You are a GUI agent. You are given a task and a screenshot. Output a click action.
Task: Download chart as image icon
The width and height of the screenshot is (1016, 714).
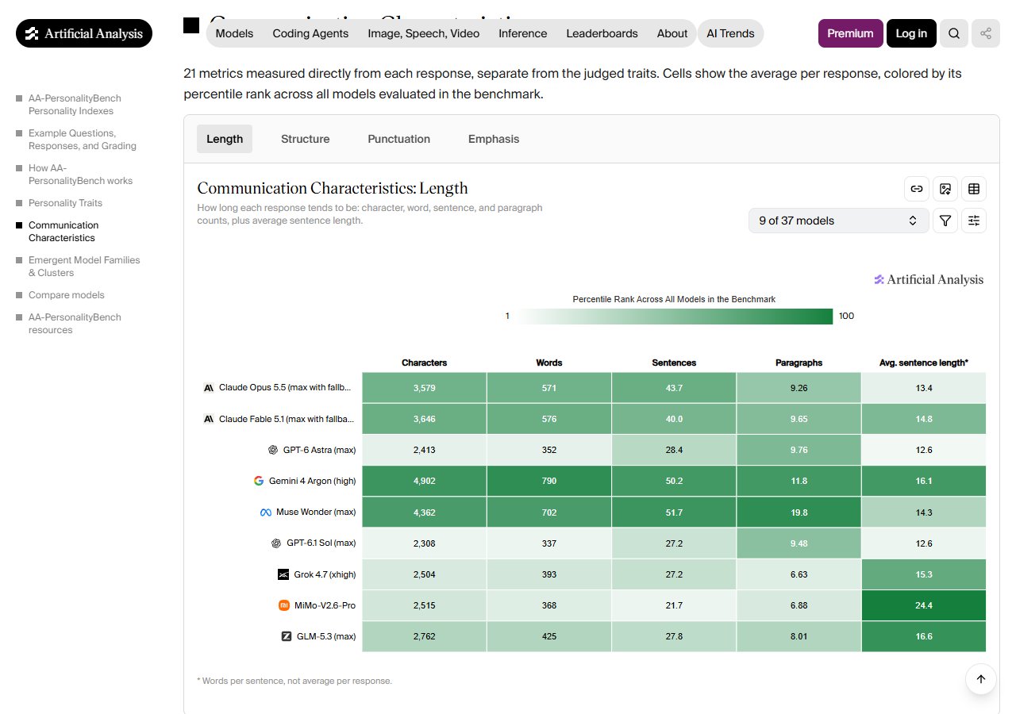click(x=945, y=189)
